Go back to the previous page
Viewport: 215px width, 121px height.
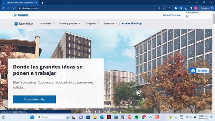click(x=3, y=8)
